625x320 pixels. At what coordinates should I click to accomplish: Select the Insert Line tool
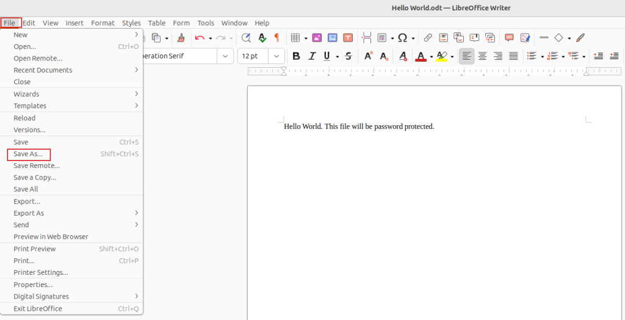coord(544,38)
